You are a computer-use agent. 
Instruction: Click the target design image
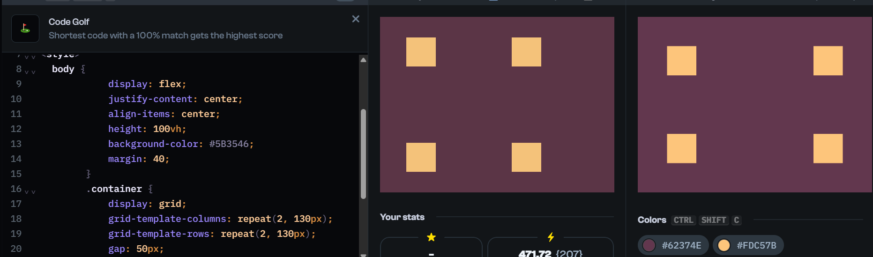[754, 104]
